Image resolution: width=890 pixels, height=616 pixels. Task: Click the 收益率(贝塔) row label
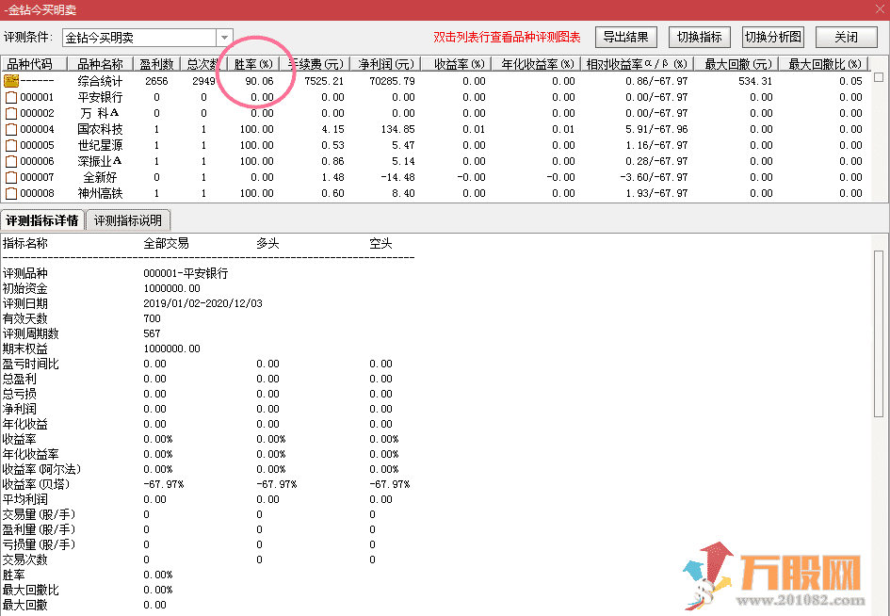pyautogui.click(x=36, y=484)
